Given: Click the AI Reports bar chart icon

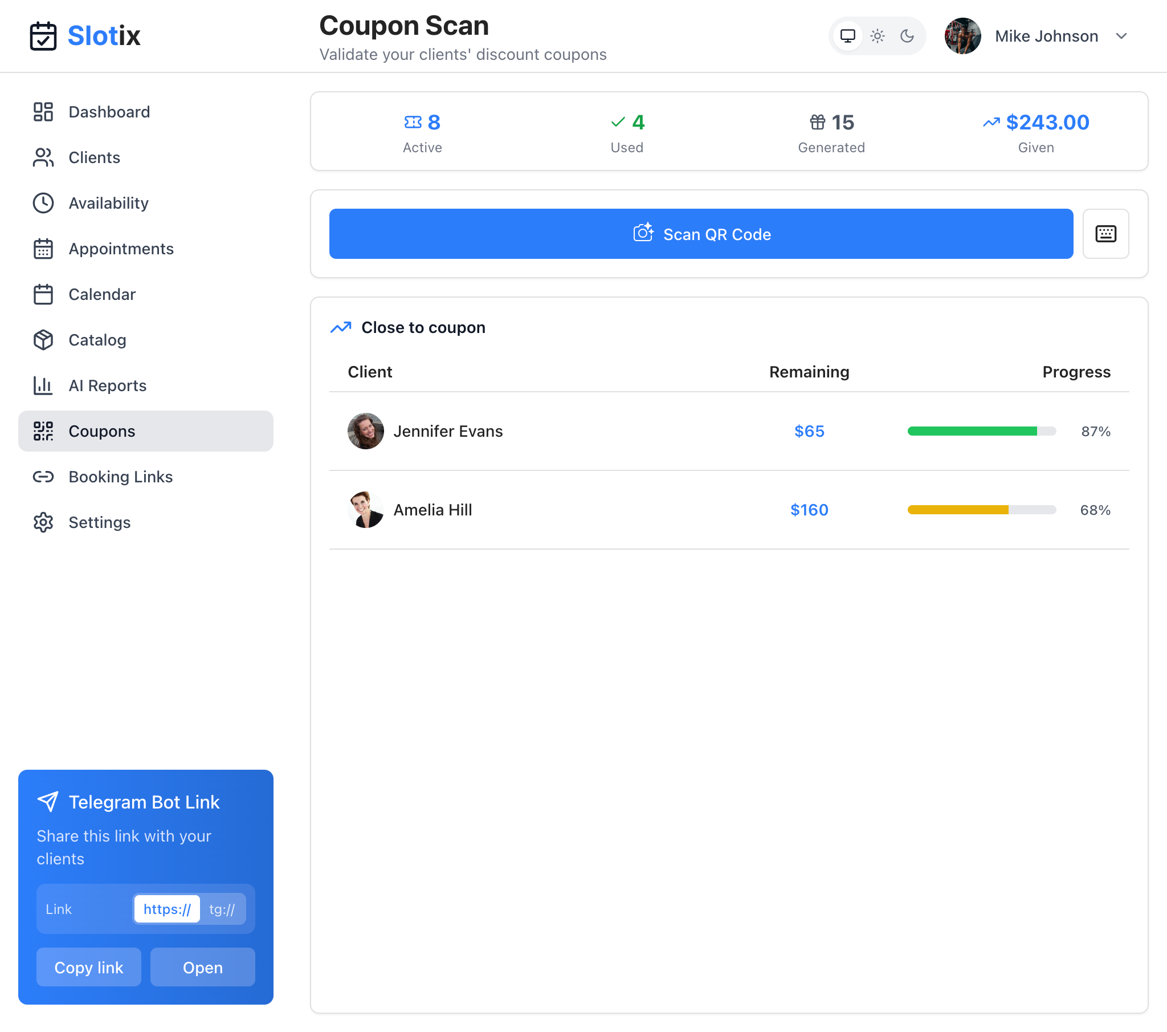Looking at the screenshot, I should pyautogui.click(x=43, y=385).
